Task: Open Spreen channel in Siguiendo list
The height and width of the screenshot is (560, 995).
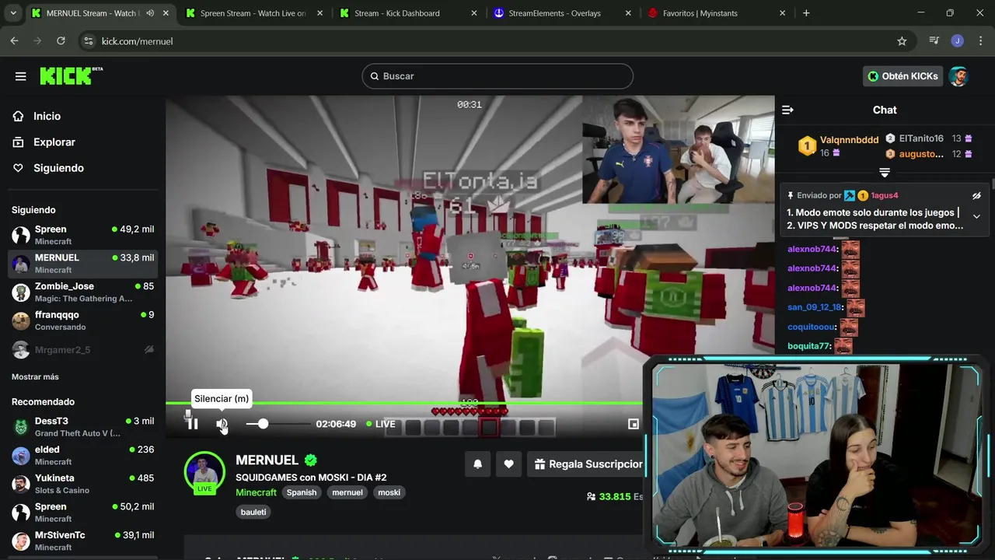Action: point(83,235)
